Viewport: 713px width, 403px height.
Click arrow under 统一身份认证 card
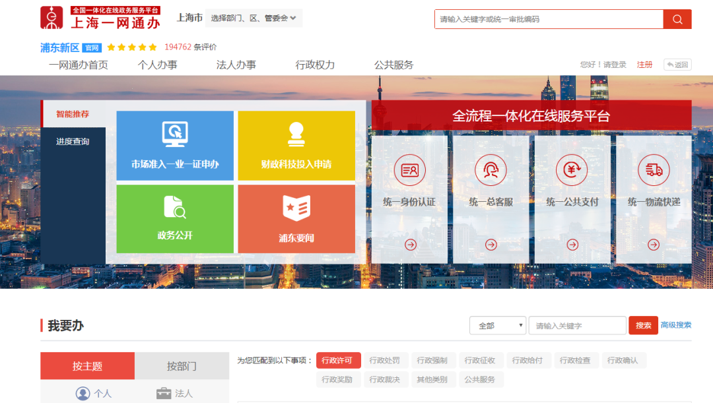click(x=411, y=245)
